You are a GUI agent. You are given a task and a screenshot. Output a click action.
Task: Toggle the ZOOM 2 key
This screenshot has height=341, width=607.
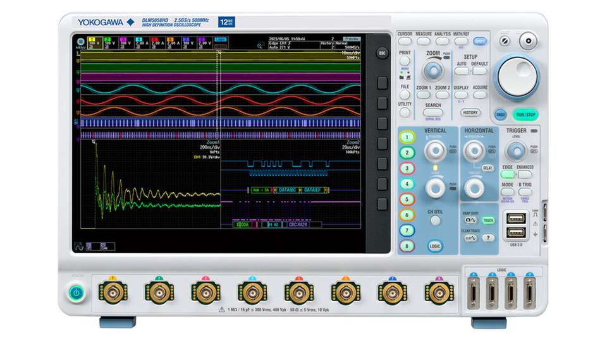(x=442, y=95)
